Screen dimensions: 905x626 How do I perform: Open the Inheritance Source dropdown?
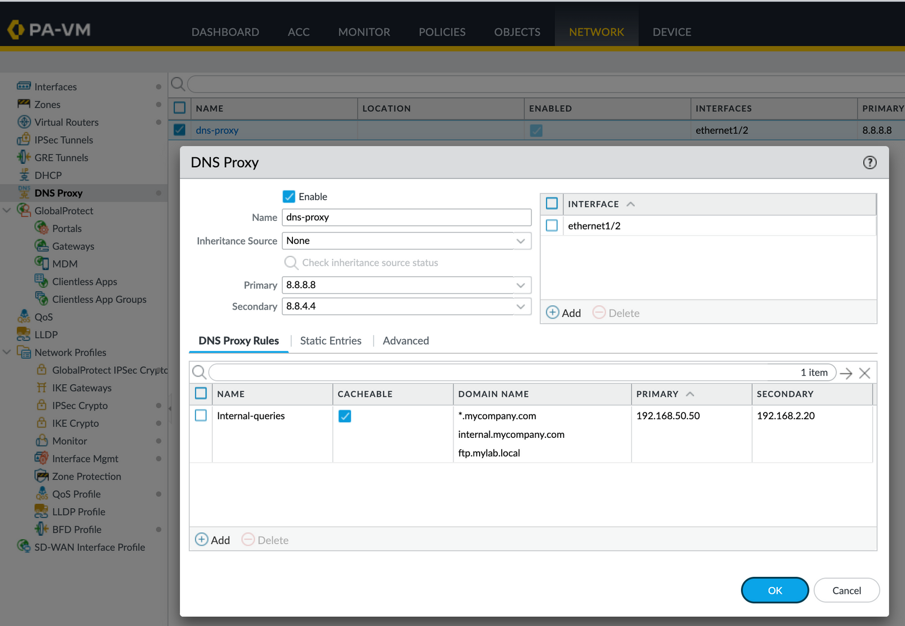click(x=520, y=241)
